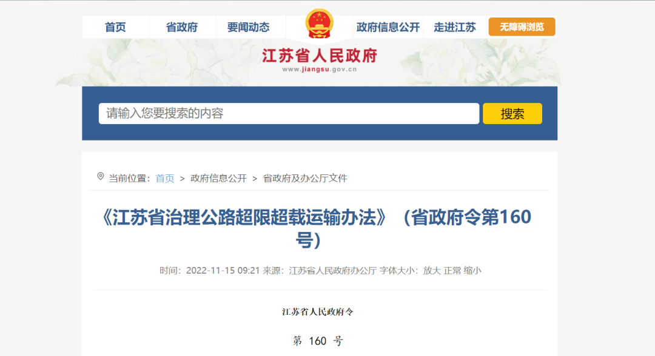Click source text 江苏省人民政府办公厅
Image resolution: width=655 pixels, height=356 pixels.
pos(333,271)
